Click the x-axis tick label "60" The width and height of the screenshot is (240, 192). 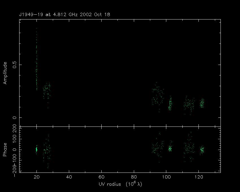[x=101, y=177]
